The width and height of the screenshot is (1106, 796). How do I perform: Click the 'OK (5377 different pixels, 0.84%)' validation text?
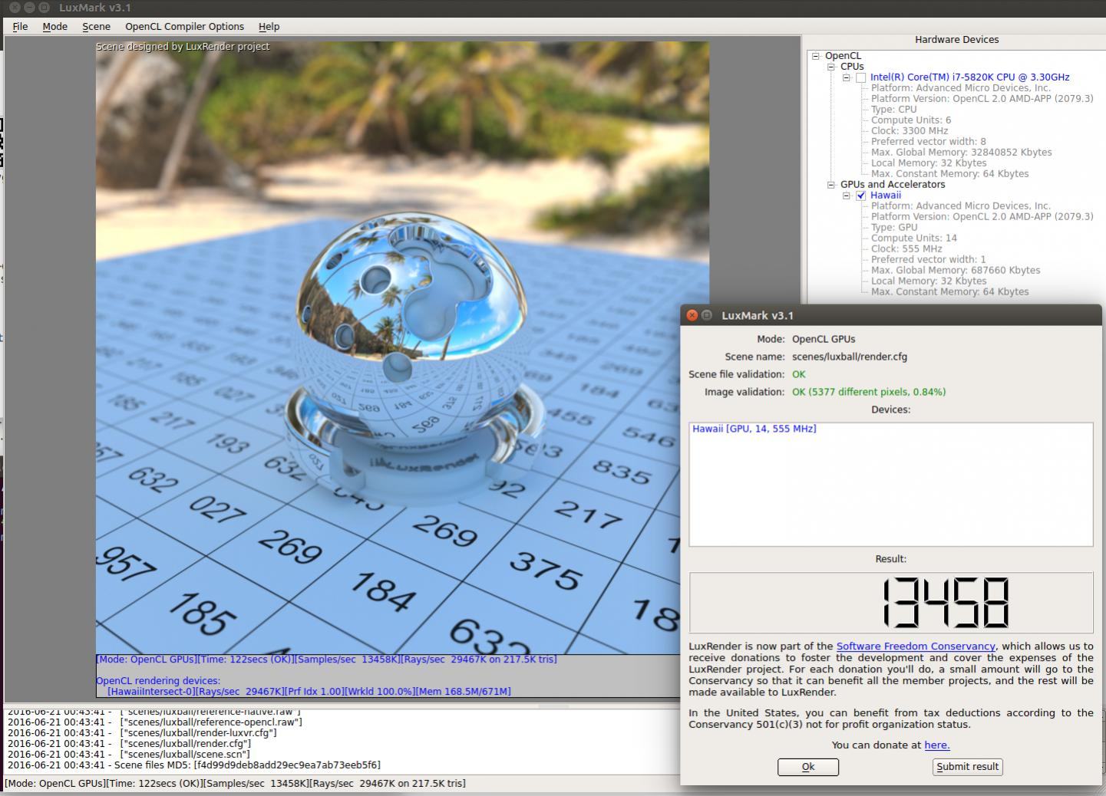[869, 392]
